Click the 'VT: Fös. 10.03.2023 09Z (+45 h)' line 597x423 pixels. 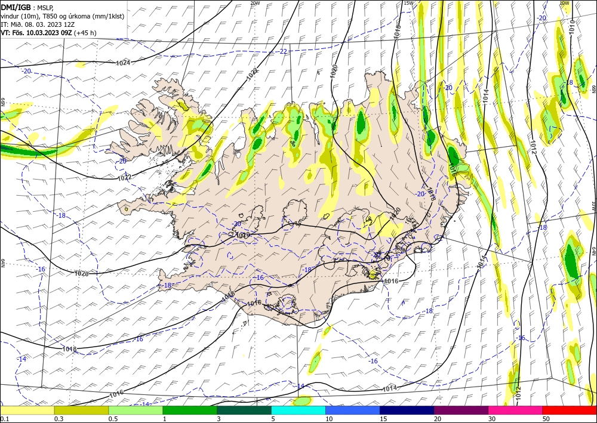(x=48, y=33)
